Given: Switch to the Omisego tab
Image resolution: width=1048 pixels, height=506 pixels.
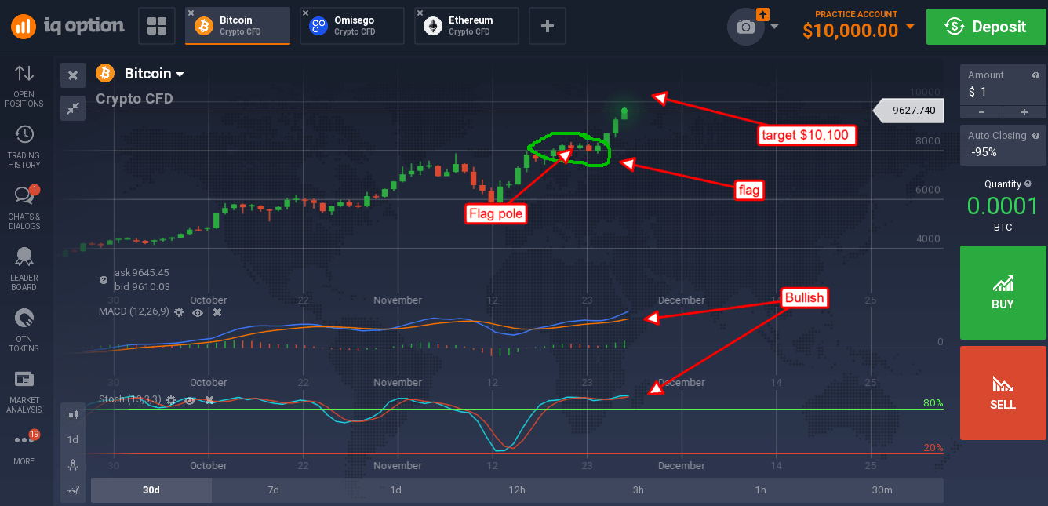Looking at the screenshot, I should 352,26.
